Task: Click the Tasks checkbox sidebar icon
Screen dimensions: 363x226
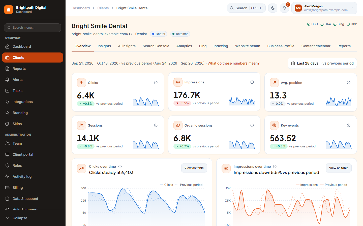Action: click(x=7, y=91)
